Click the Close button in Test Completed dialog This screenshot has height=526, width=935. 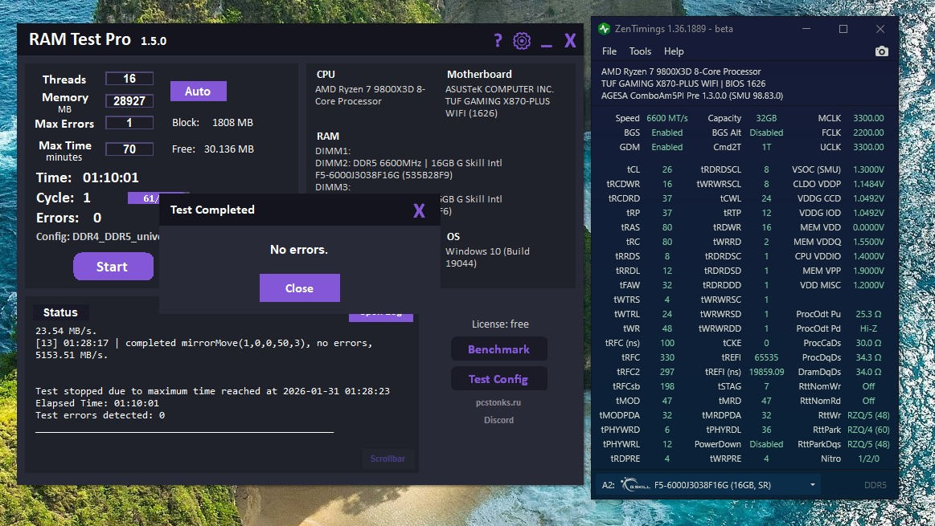tap(299, 287)
